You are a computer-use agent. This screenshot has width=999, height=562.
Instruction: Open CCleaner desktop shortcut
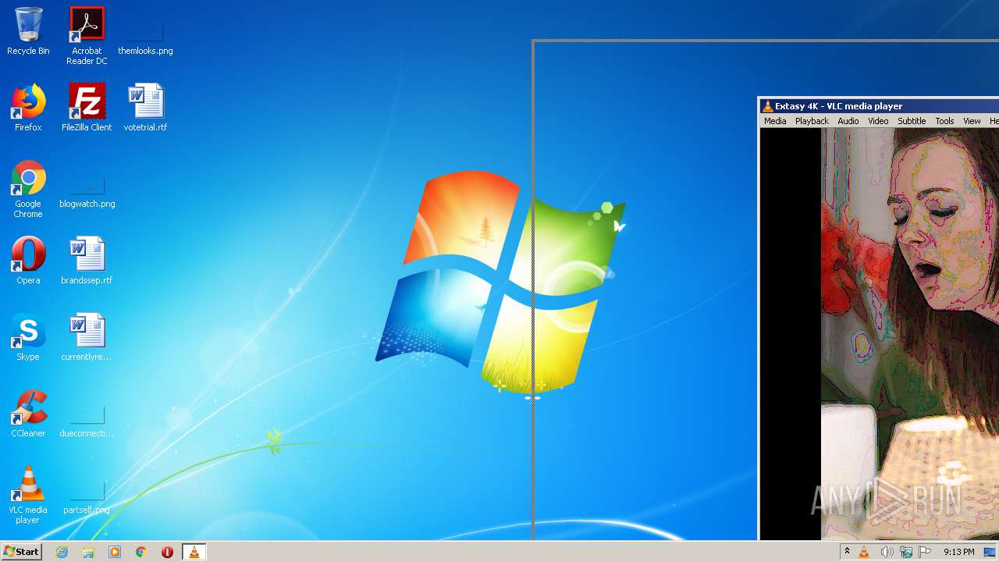pyautogui.click(x=28, y=414)
